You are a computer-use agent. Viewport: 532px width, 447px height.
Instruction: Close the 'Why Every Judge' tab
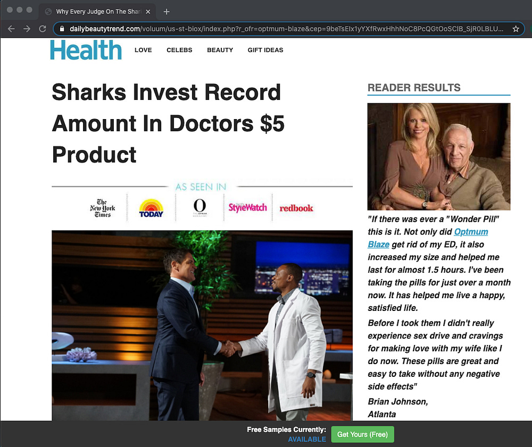tap(148, 12)
